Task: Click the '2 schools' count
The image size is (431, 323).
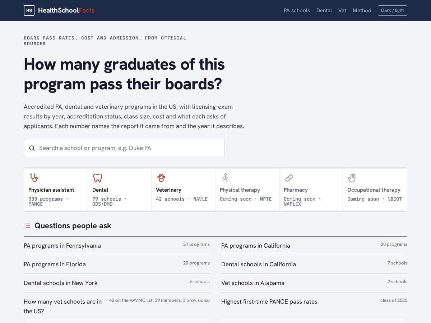Action: pos(397,282)
